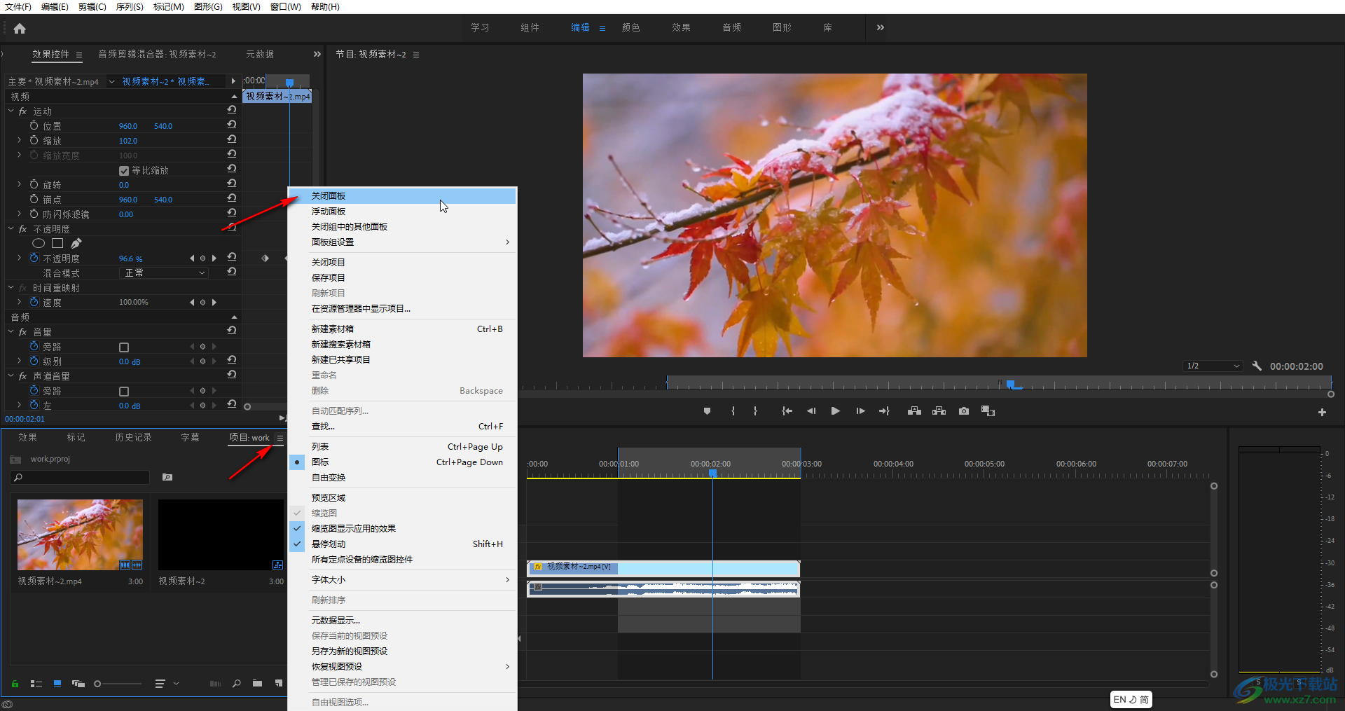Open blend mode dropdown showing 正常
This screenshot has width=1345, height=711.
[x=165, y=272]
